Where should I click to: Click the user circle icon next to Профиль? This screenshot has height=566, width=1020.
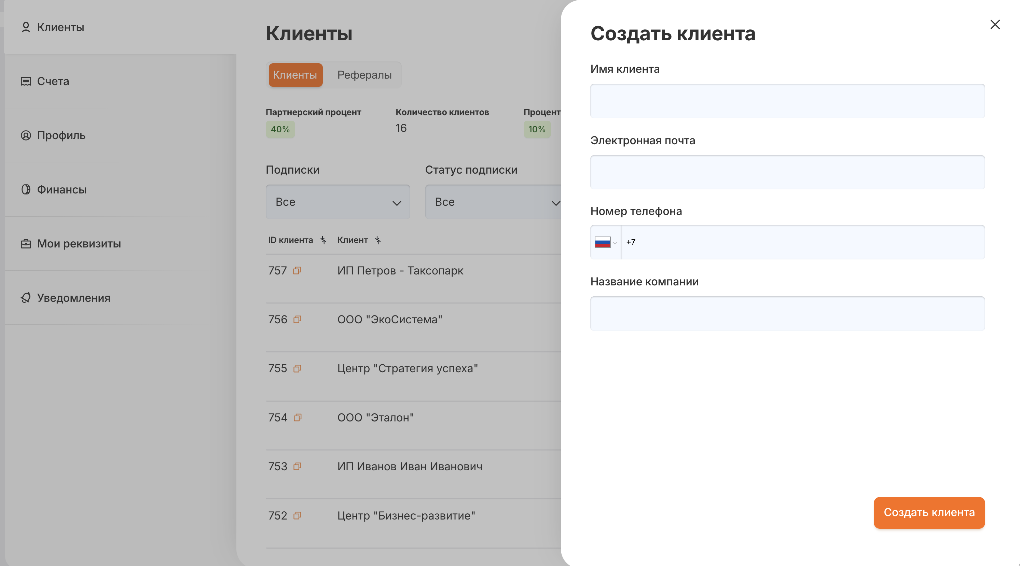26,135
